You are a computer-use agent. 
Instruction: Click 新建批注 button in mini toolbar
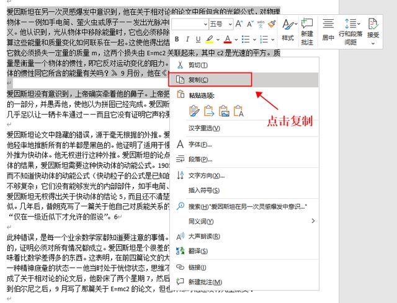pyautogui.click(x=307, y=32)
